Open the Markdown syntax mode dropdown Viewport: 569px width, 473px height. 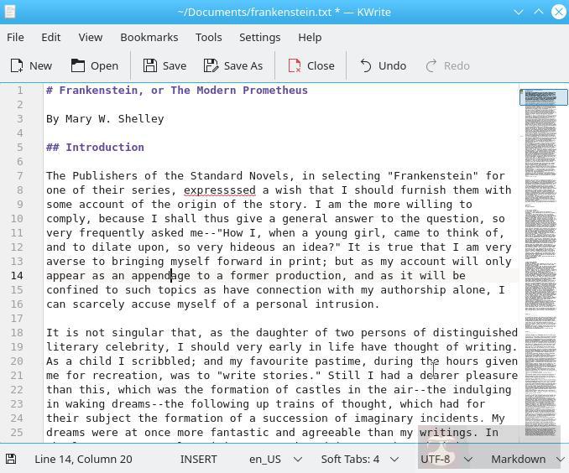pos(526,459)
